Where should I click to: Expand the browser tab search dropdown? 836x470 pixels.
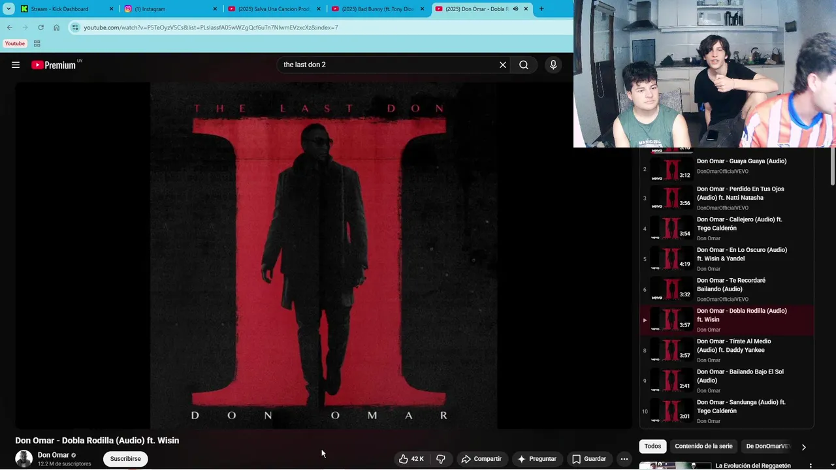8,9
